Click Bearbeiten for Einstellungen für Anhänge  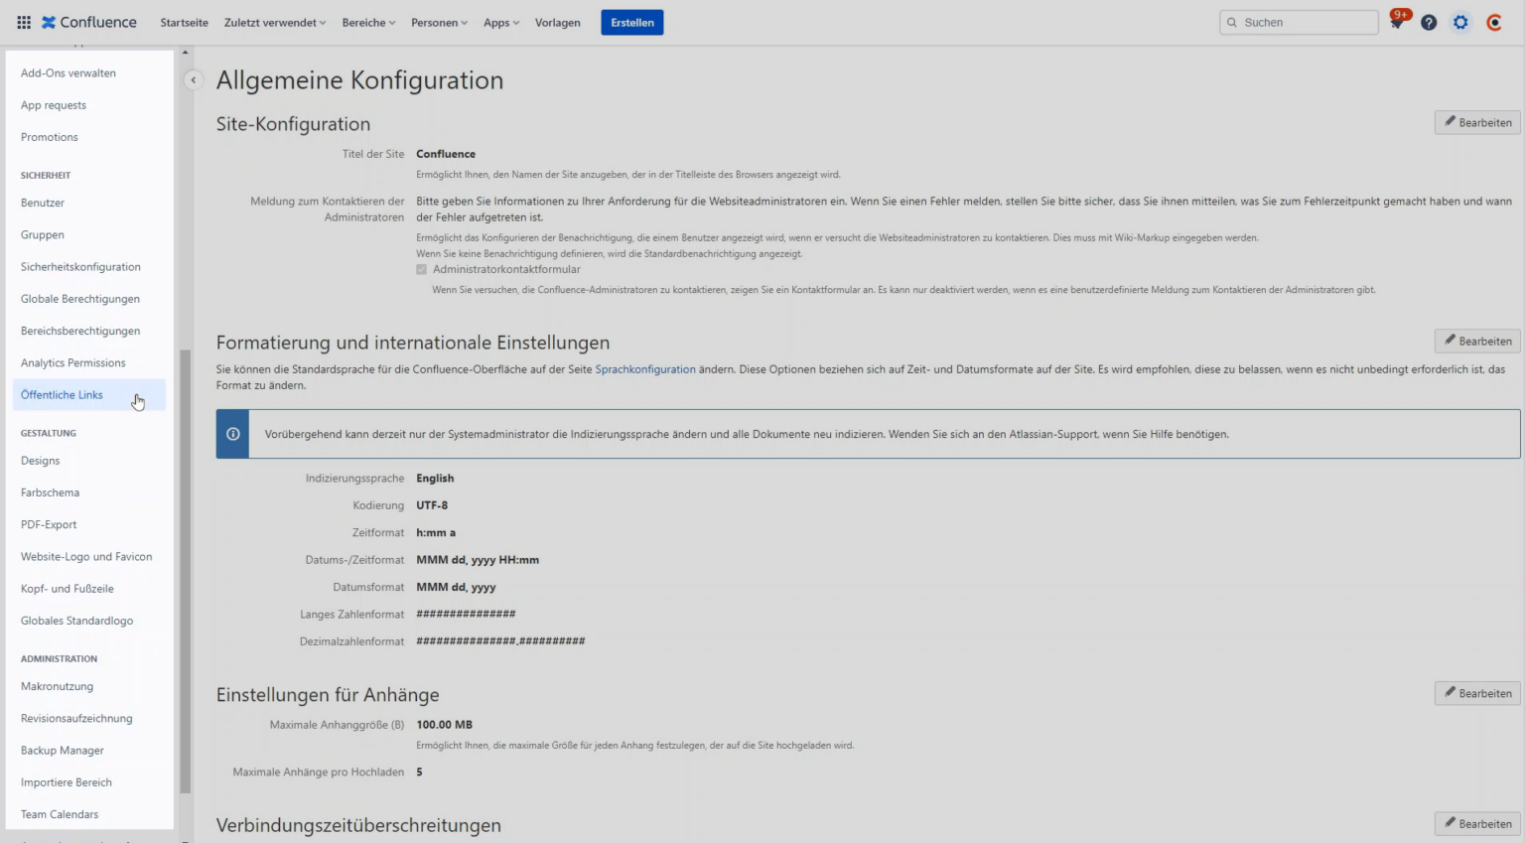[1477, 693]
